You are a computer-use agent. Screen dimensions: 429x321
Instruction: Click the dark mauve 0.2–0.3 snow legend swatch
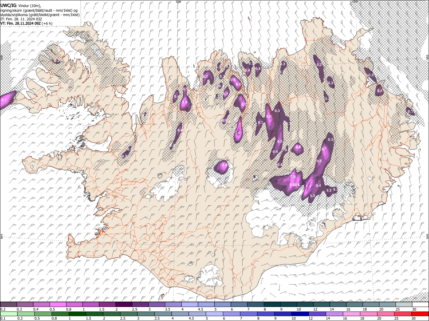coord(8,305)
